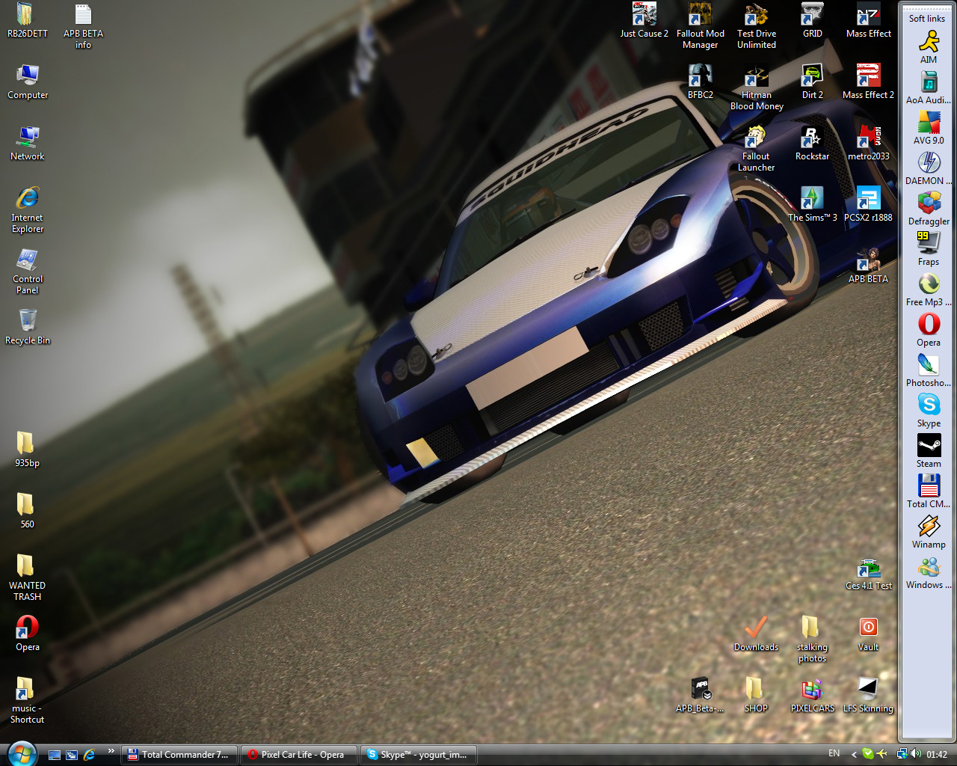Select the WANTED TRASH folder

tap(27, 578)
